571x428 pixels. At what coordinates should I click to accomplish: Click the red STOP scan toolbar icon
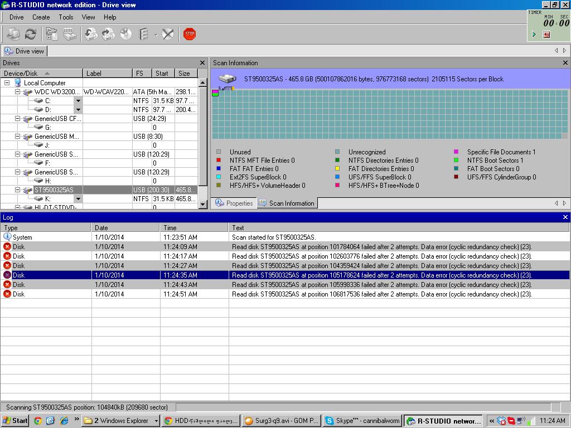tap(190, 34)
